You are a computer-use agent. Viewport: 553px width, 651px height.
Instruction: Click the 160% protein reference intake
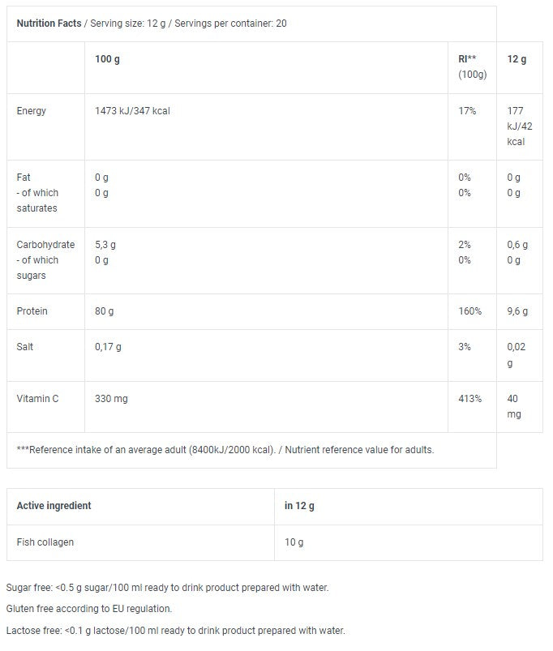pyautogui.click(x=470, y=311)
